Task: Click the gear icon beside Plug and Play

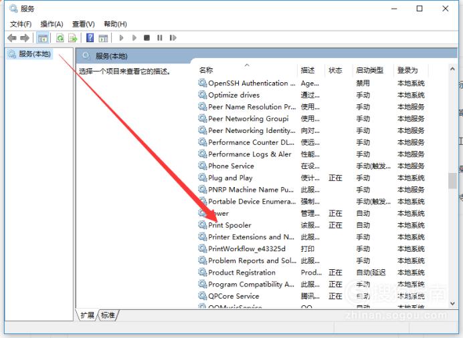Action: tap(202, 178)
